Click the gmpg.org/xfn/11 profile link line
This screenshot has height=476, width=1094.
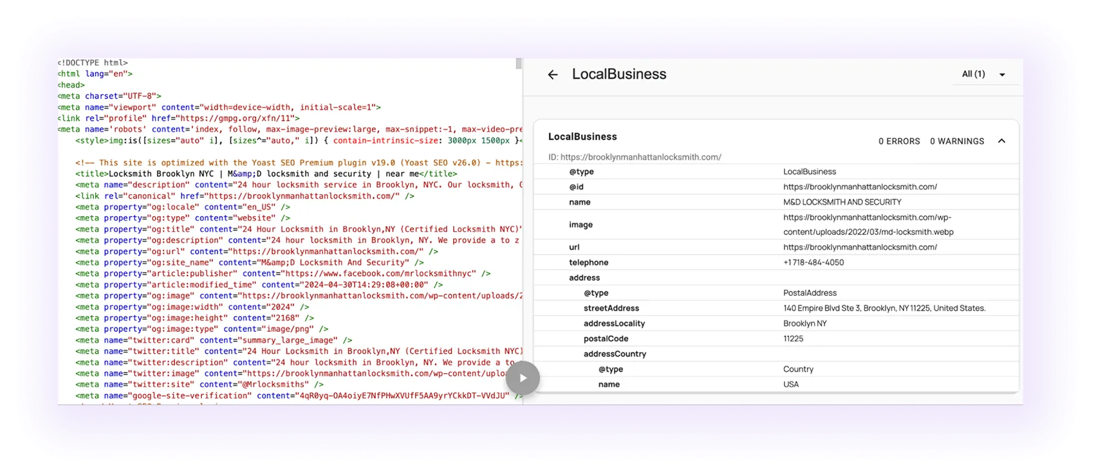pyautogui.click(x=179, y=118)
